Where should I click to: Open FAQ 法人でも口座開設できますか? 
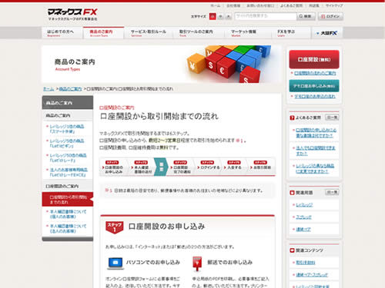316,151
